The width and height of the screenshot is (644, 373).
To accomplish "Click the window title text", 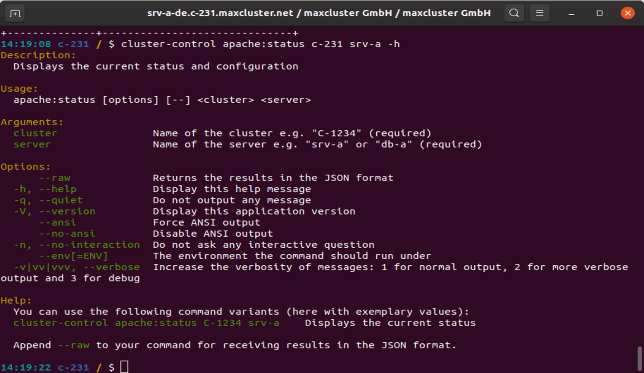I will (x=319, y=13).
